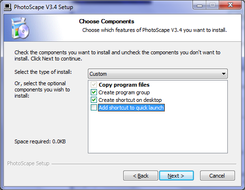Select the Create program group label

tap(124, 92)
